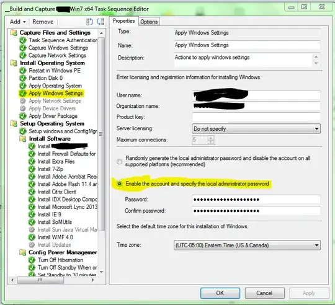
Task: Select Install WMF 4.0 step
Action: coord(55,237)
